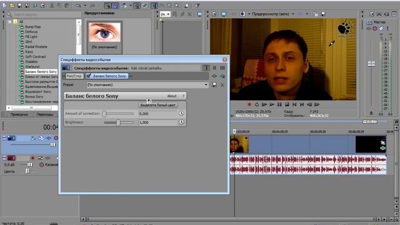
Task: Toggle the Баланс белого Sony effect checkbox
Action: [x=89, y=76]
